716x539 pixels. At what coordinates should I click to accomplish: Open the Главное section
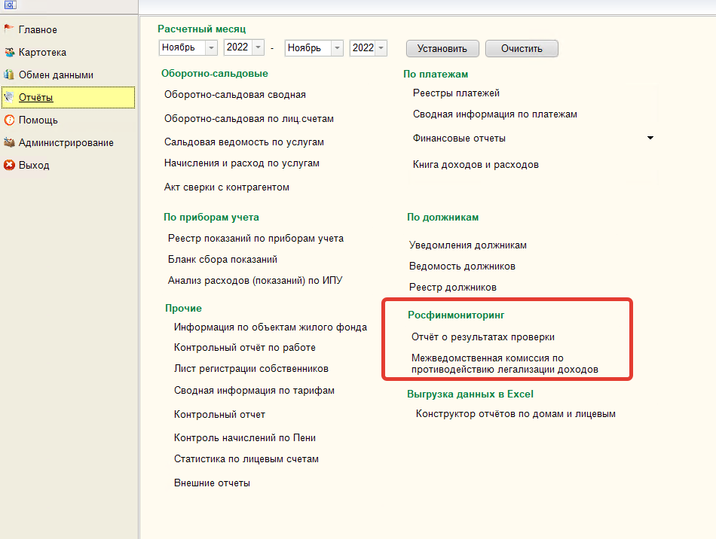point(38,29)
